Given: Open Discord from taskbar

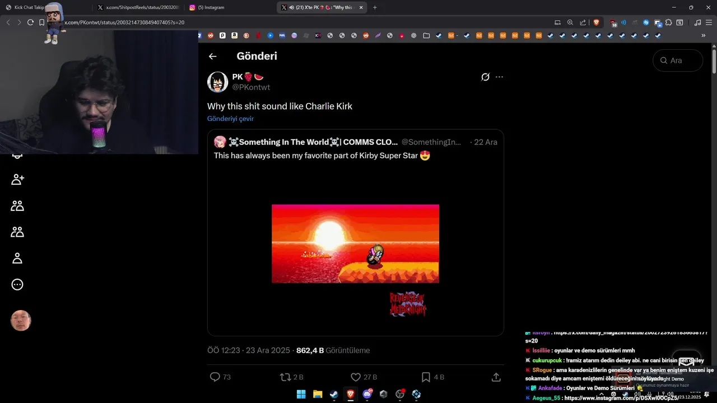Looking at the screenshot, I should (x=367, y=394).
